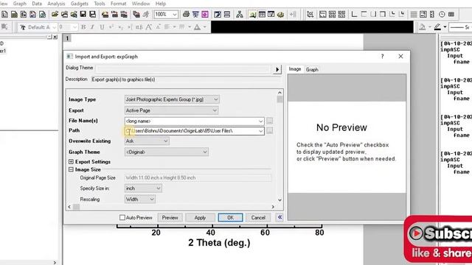The image size is (472, 265).
Task: Click the Import Multiple ASCII icon
Action: 124,14
